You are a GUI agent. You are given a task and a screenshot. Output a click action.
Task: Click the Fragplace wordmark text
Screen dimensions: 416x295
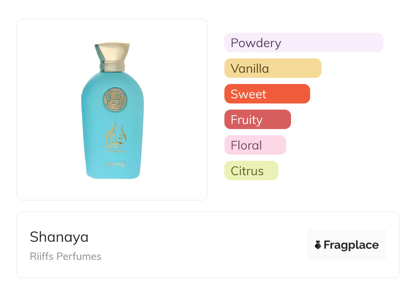pos(351,245)
